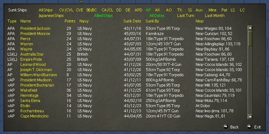This screenshot has width=269, height=134.
Task: Open ship William Ward Burrows
Action: [39, 75]
